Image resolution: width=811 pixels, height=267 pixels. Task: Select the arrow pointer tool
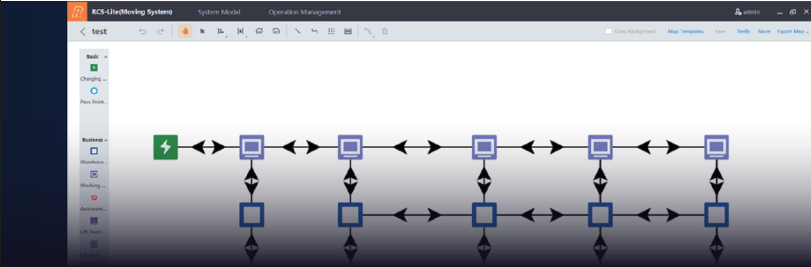tap(202, 32)
